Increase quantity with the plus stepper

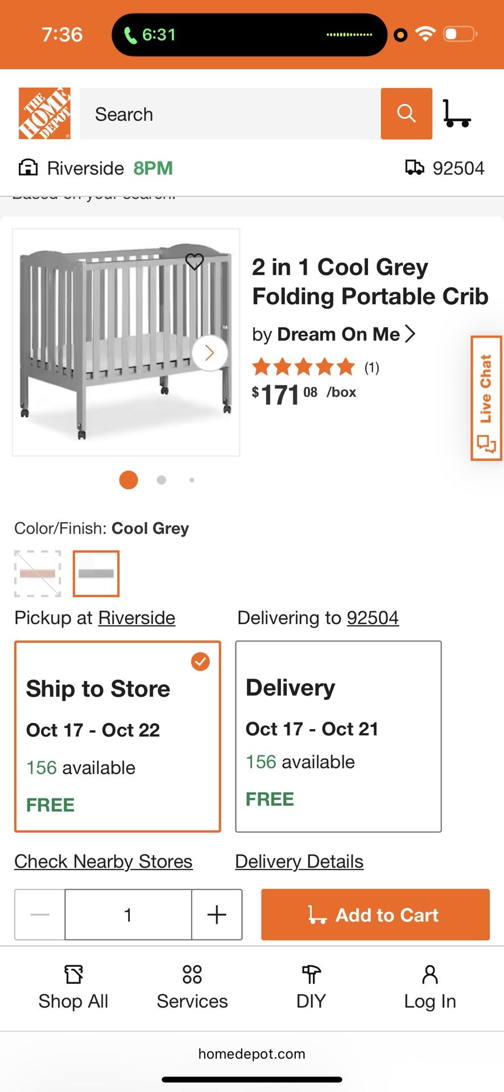[x=216, y=914]
